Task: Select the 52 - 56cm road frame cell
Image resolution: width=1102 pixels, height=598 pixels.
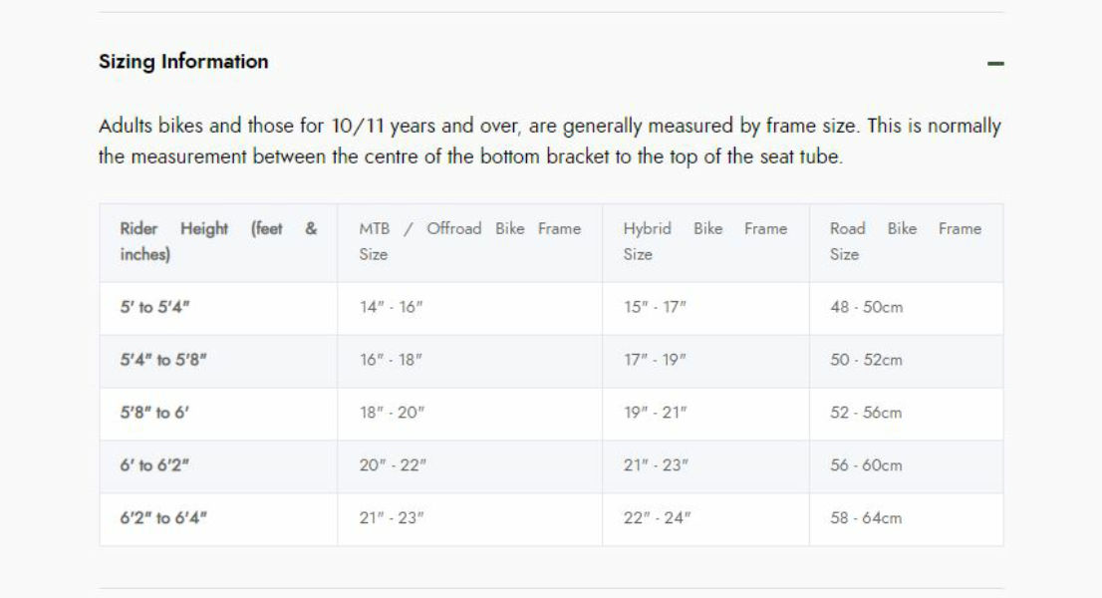Action: tap(866, 414)
